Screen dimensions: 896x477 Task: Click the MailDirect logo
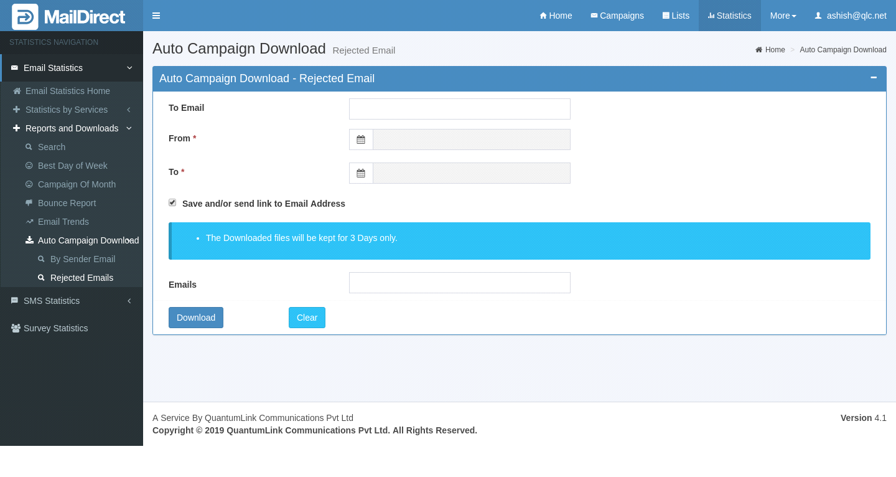[x=69, y=17]
